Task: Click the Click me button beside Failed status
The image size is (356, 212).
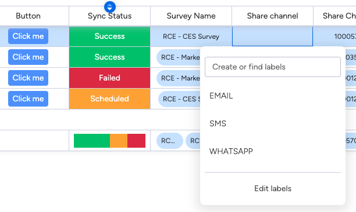Action: point(28,78)
